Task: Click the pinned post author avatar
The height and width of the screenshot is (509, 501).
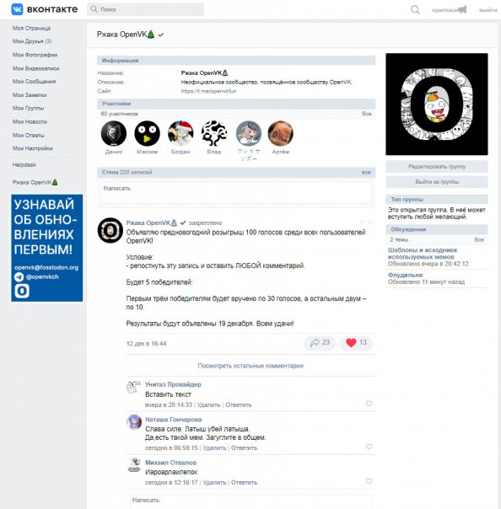Action: click(x=110, y=230)
